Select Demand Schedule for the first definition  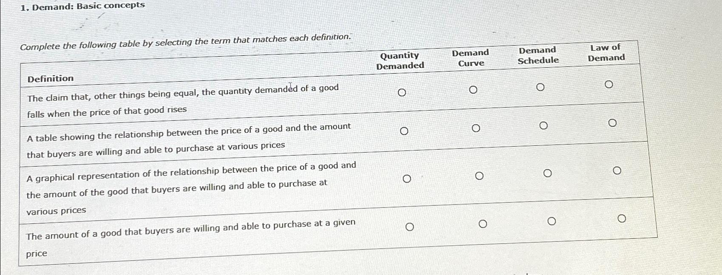541,87
